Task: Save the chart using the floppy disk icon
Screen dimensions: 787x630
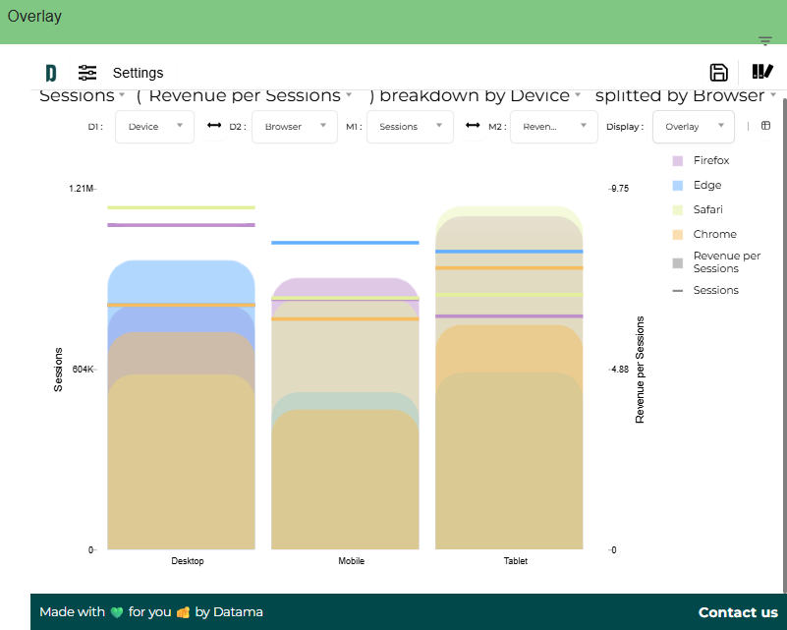Action: point(718,72)
